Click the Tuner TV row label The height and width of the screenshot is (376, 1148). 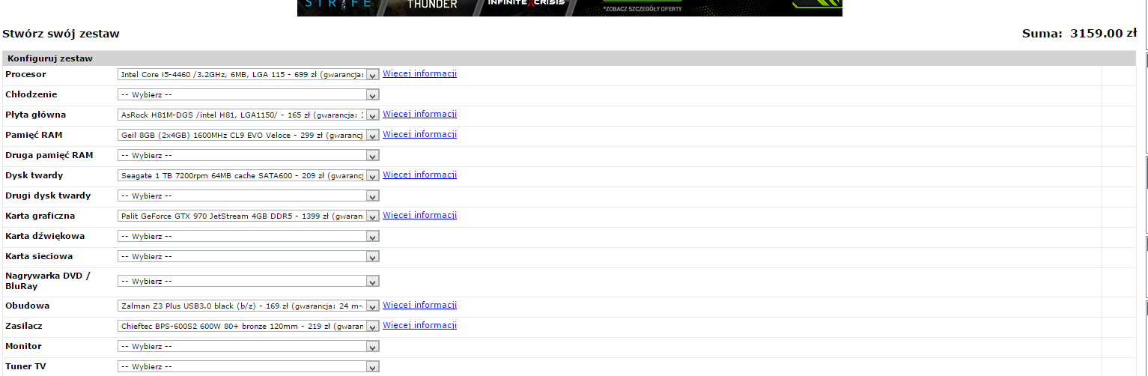pyautogui.click(x=26, y=366)
